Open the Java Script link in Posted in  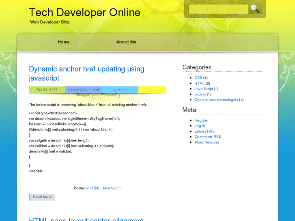(111, 188)
